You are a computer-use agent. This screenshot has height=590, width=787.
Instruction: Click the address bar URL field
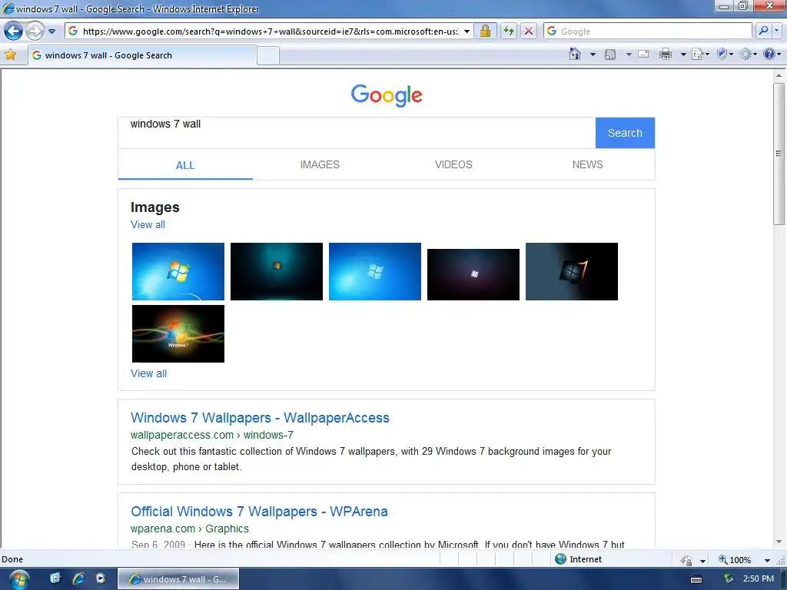pyautogui.click(x=270, y=31)
